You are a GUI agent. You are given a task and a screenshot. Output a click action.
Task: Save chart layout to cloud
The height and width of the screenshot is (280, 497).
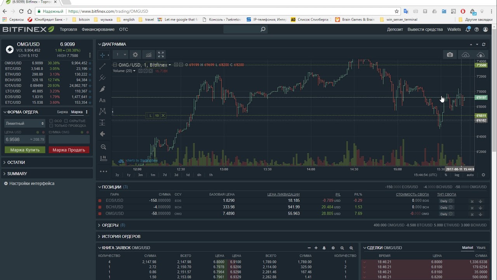(481, 55)
